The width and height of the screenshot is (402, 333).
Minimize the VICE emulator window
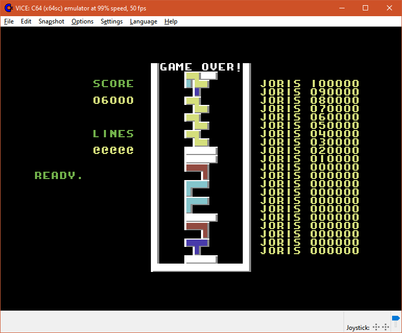click(x=342, y=8)
